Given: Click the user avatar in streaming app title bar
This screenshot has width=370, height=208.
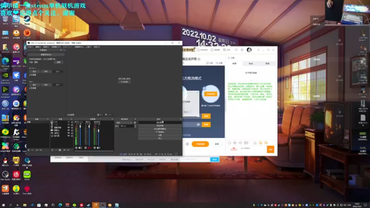Looking at the screenshot, I should coord(249,50).
